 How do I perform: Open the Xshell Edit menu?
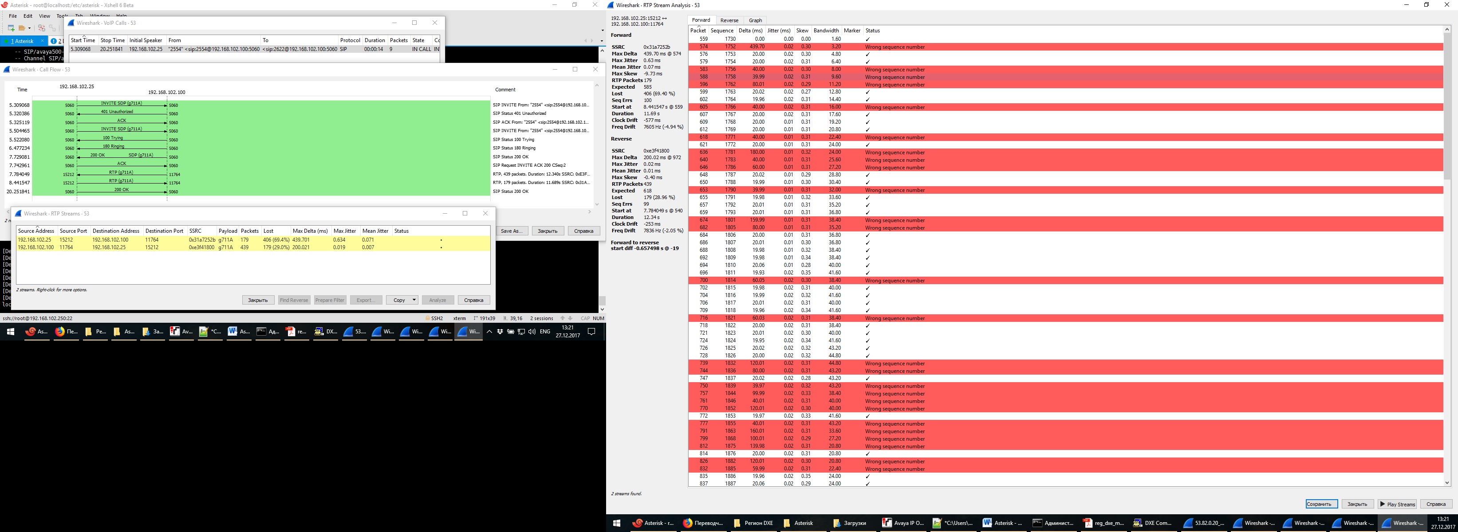click(x=28, y=16)
